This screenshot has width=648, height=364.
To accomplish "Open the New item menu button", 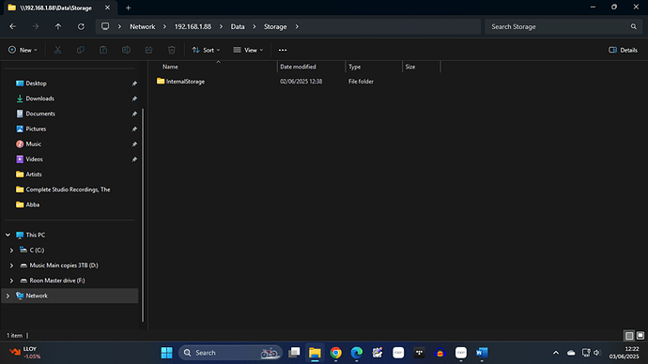I will coord(23,50).
